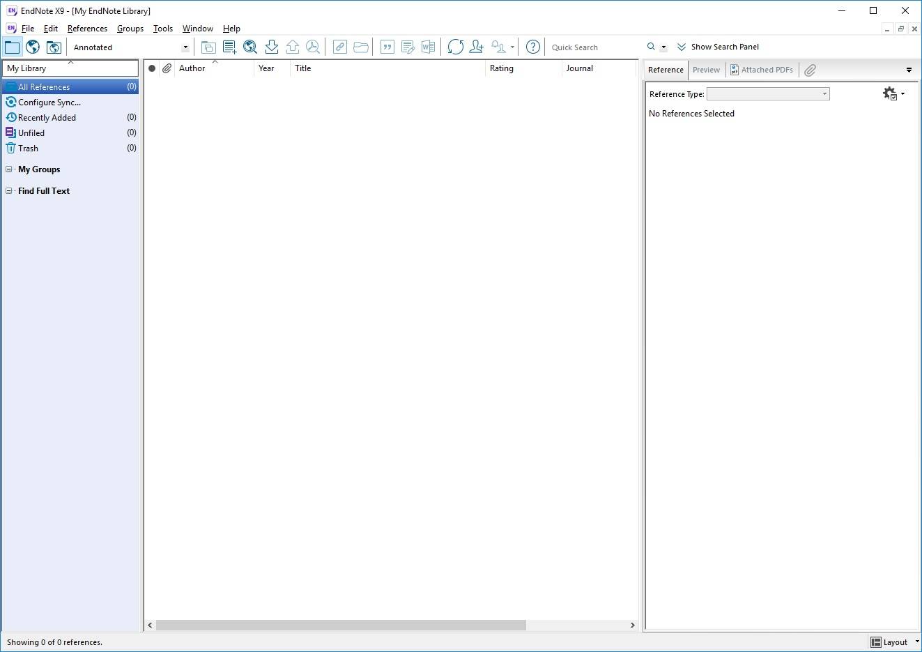Viewport: 922px width, 652px height.
Task: Click Activity Feed icon
Action: (x=499, y=47)
